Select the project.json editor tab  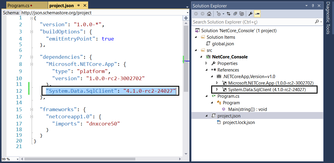click(x=62, y=6)
